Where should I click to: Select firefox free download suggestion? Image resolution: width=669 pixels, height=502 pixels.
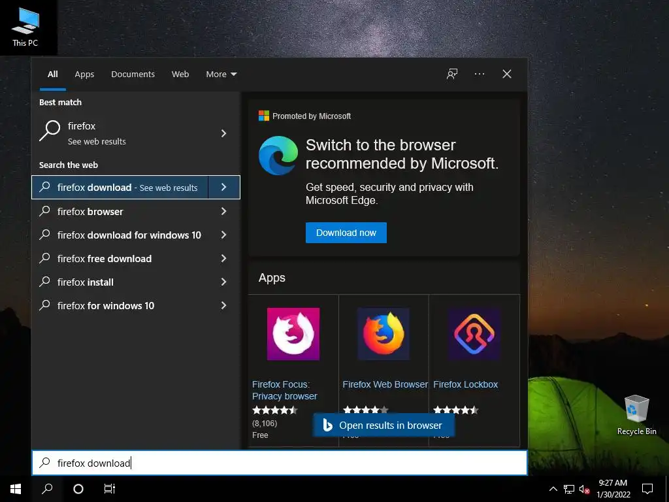[x=120, y=258]
